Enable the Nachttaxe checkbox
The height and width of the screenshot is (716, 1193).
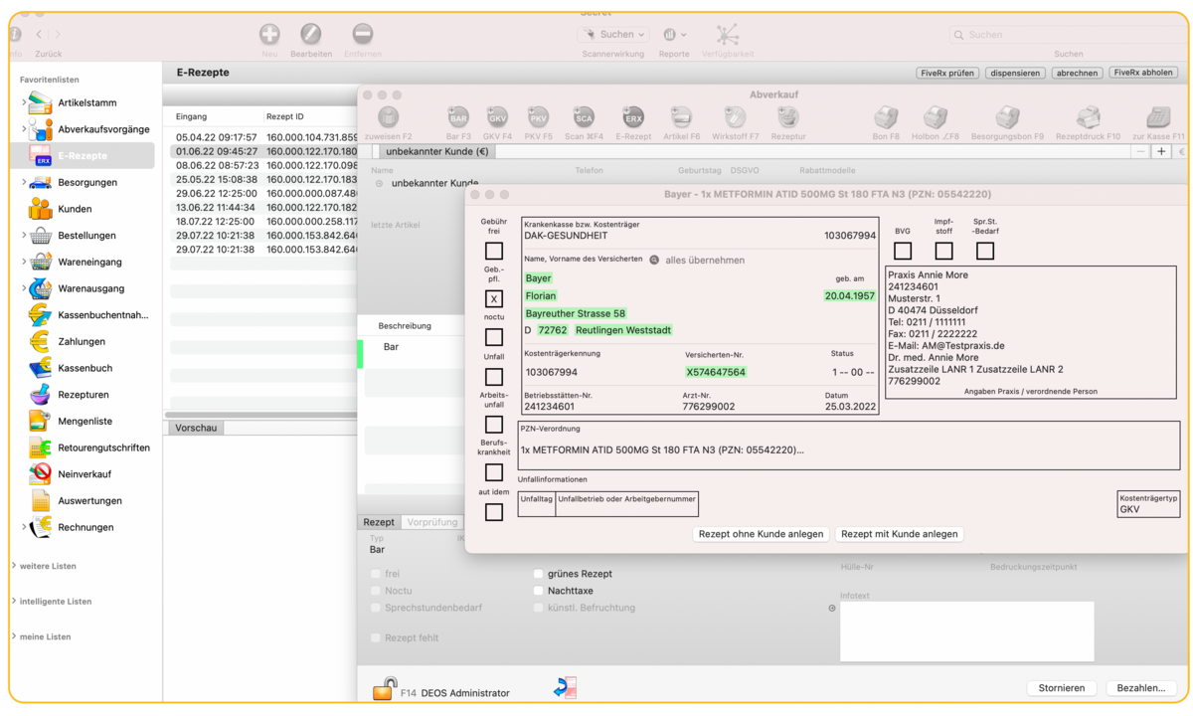click(x=538, y=591)
